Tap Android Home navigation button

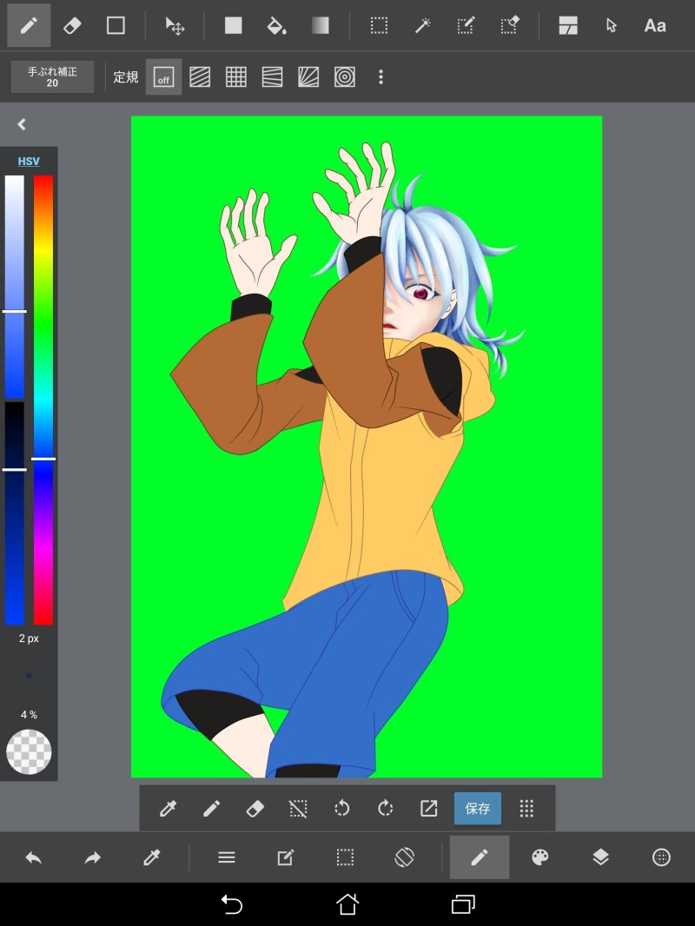[347, 904]
